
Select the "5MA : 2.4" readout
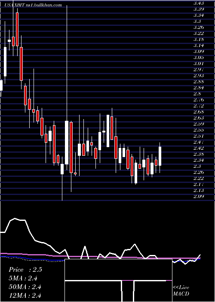point(23,278)
